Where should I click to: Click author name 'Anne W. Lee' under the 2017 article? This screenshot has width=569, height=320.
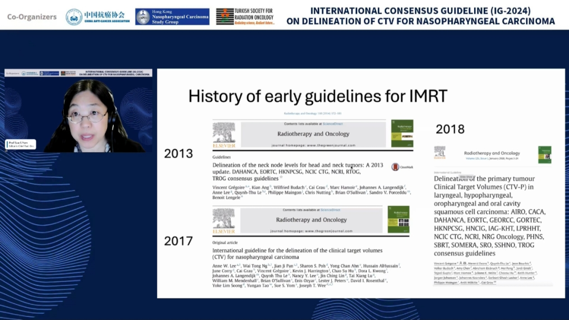click(x=224, y=266)
